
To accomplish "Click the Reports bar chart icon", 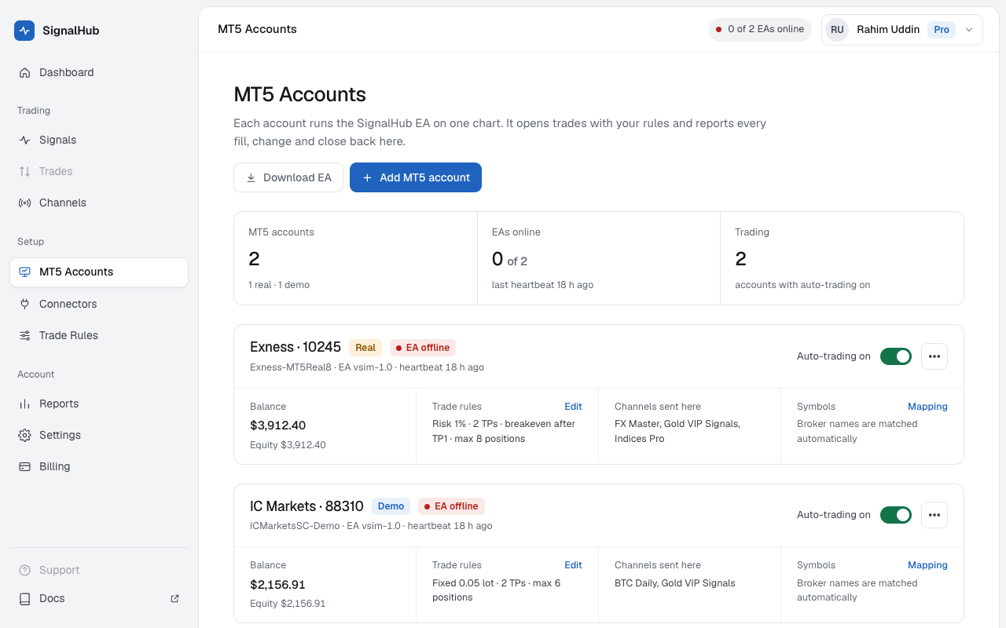I will coord(24,403).
